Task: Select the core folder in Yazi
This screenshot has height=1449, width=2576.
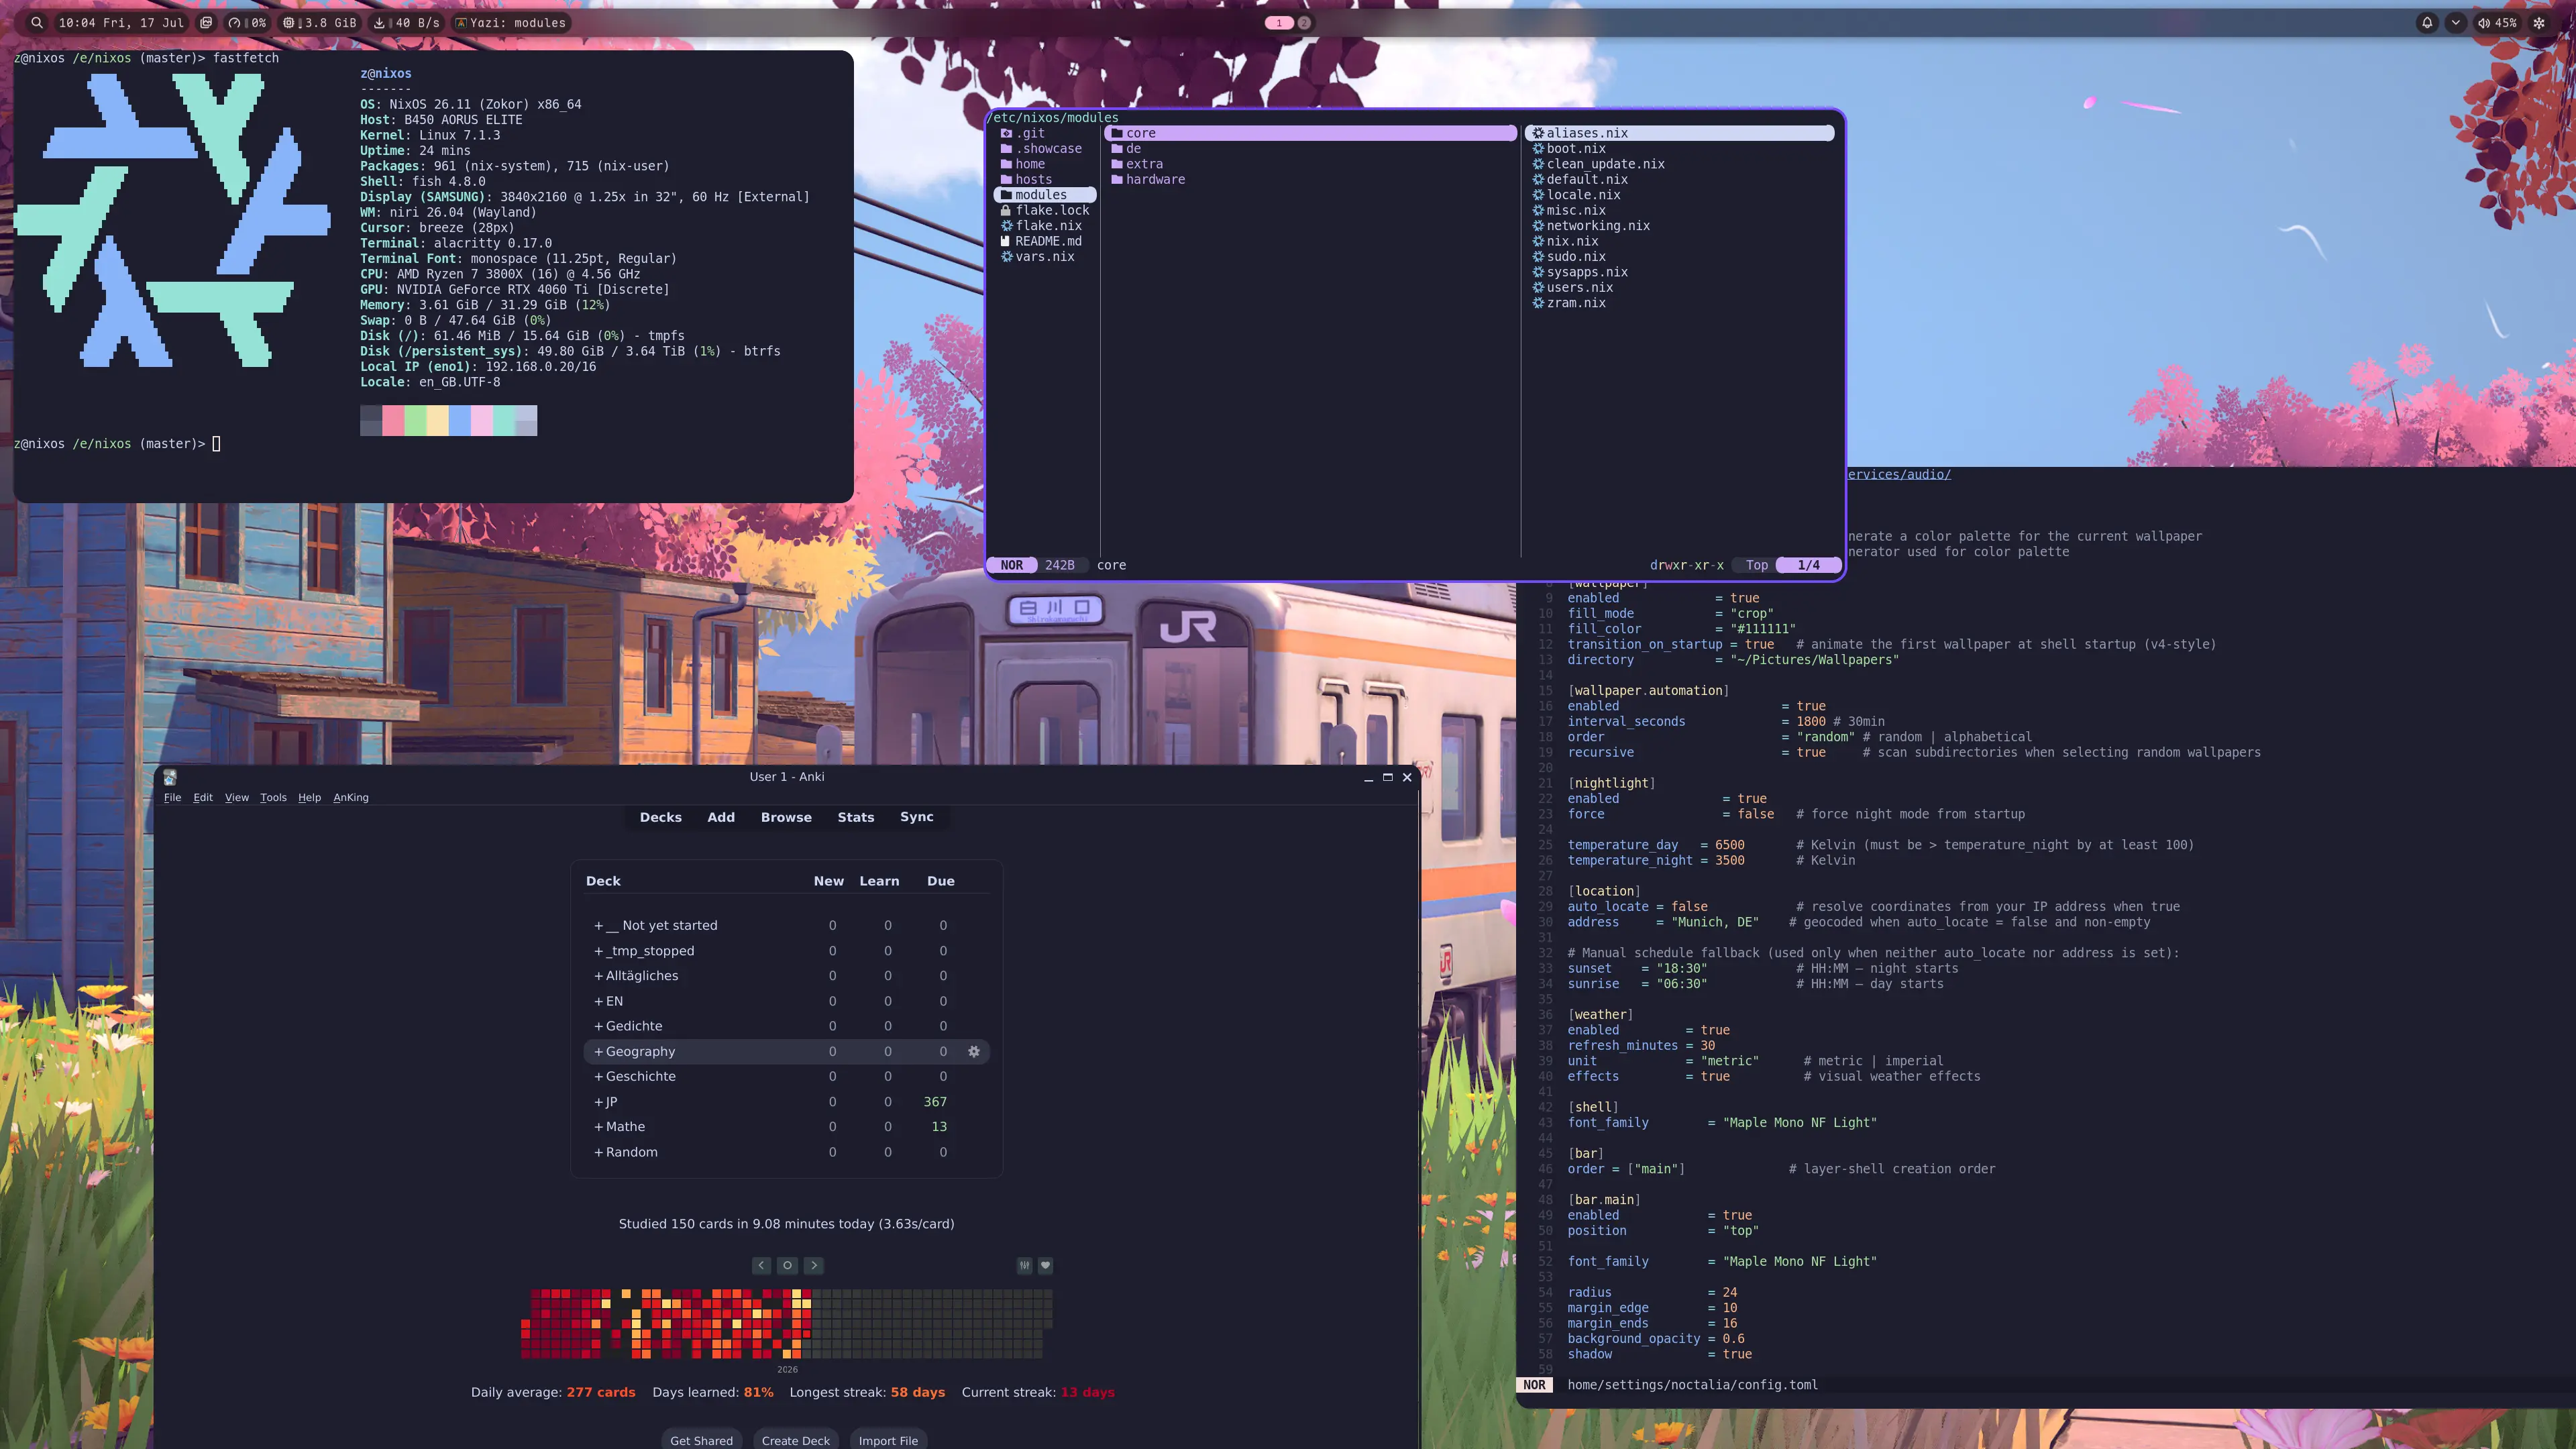Action: 1310,133
